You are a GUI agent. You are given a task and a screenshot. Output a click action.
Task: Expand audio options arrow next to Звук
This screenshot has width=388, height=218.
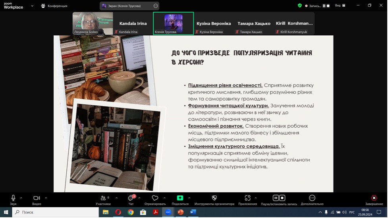point(21,198)
